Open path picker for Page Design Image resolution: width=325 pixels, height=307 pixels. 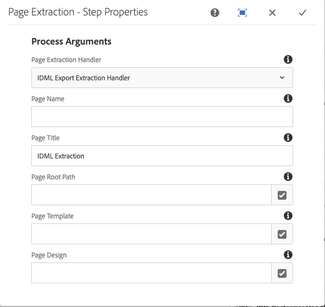click(x=282, y=273)
